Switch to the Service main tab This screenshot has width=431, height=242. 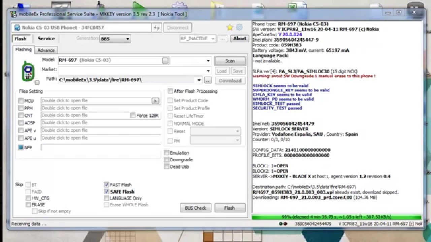[x=46, y=39]
